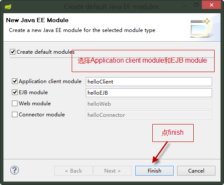Maximize the dialog window

click(196, 5)
